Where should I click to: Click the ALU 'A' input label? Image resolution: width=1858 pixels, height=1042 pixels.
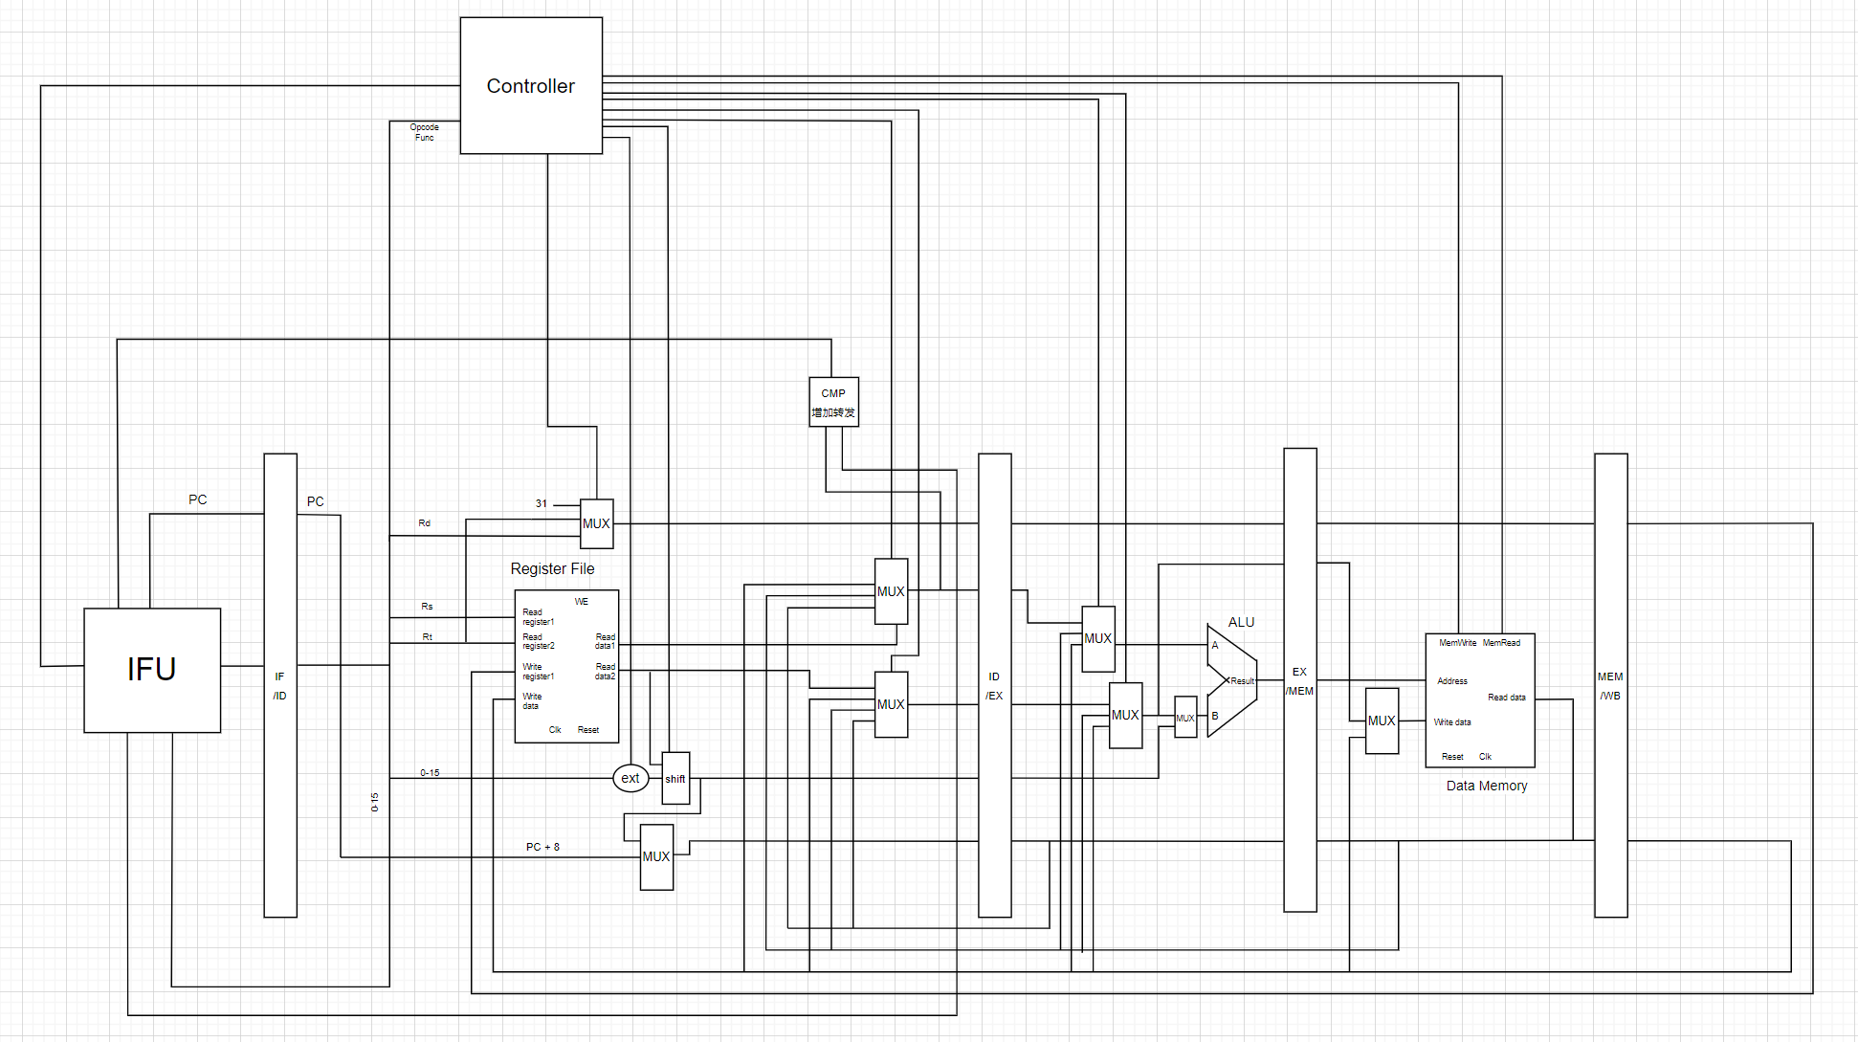click(1215, 645)
